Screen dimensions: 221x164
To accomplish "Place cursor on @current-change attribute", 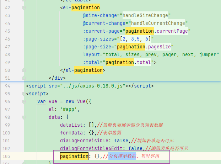I will [x=104, y=23].
